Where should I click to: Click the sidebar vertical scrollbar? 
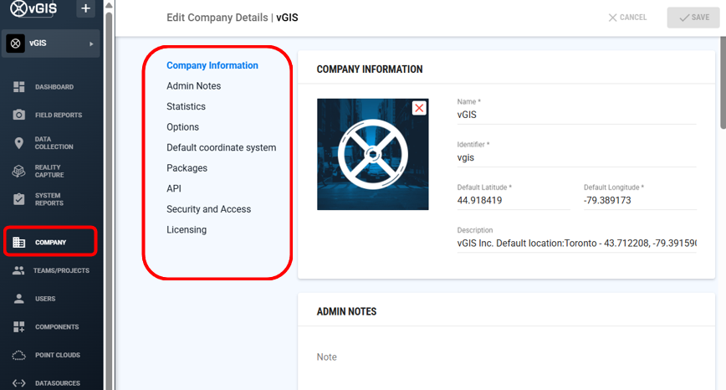(x=109, y=199)
